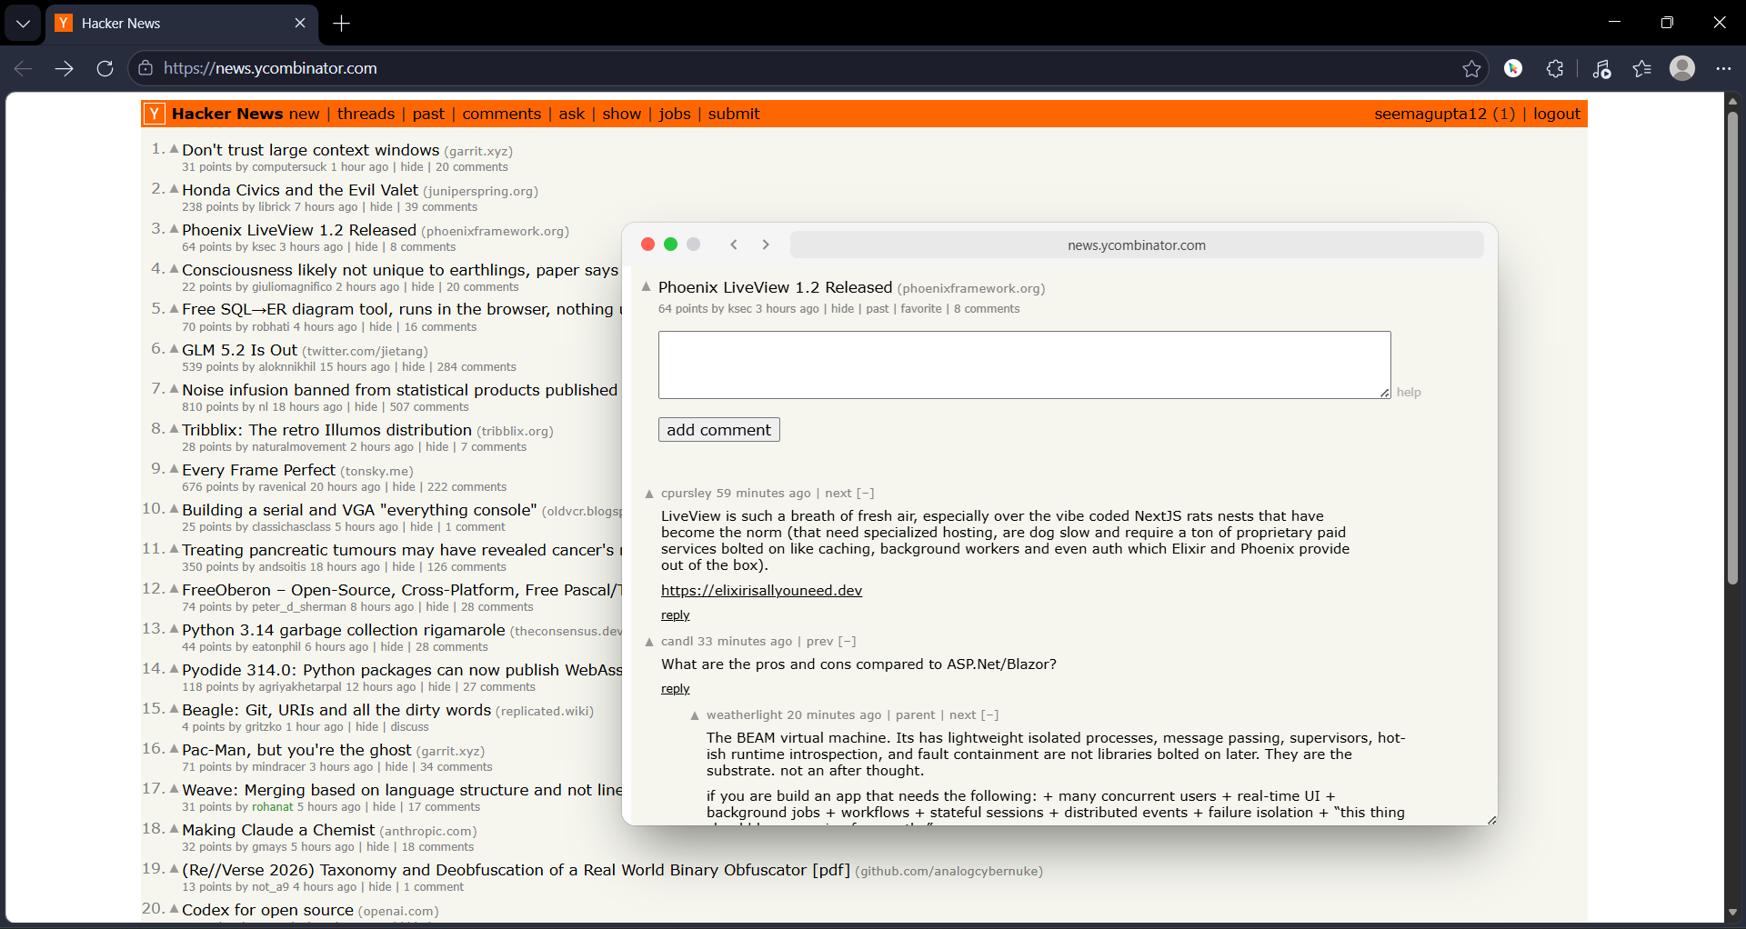Upvote 'GLM 5.2 Is Out' story
This screenshot has height=929, width=1746.
[174, 348]
